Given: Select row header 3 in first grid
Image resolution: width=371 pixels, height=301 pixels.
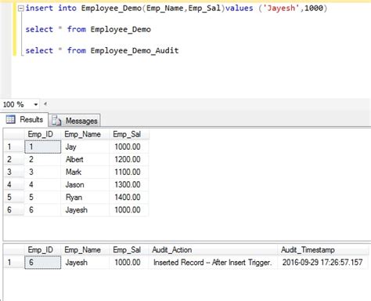Looking at the screenshot, I should tap(14, 172).
